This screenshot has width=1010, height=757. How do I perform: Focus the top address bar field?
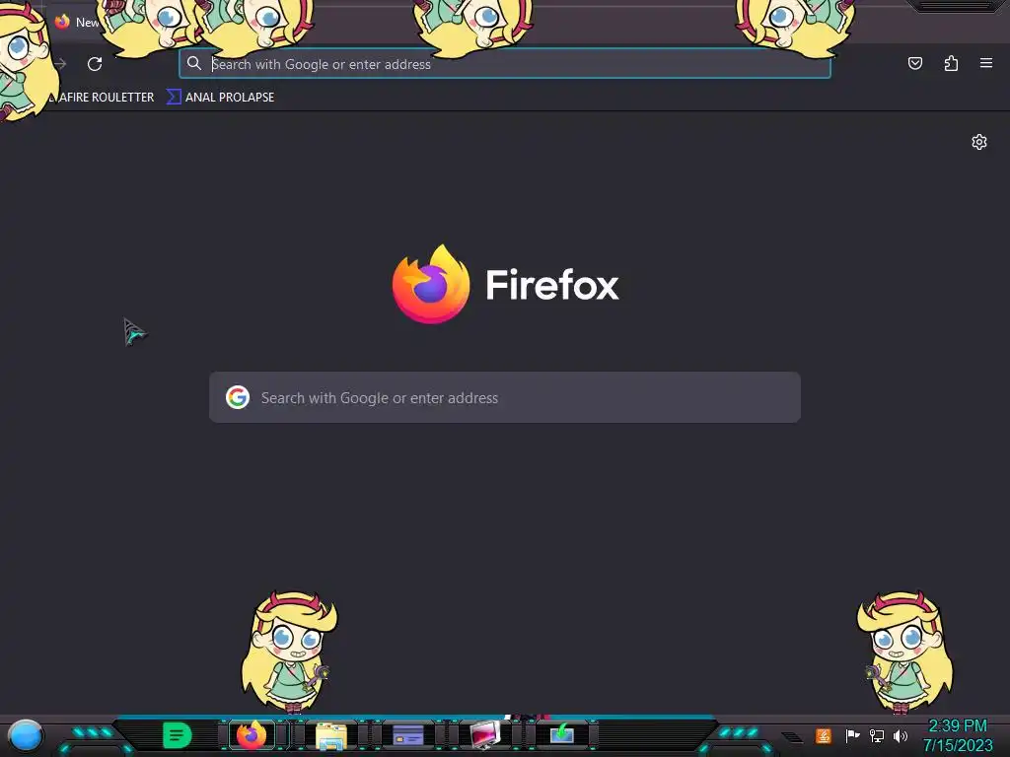[505, 64]
